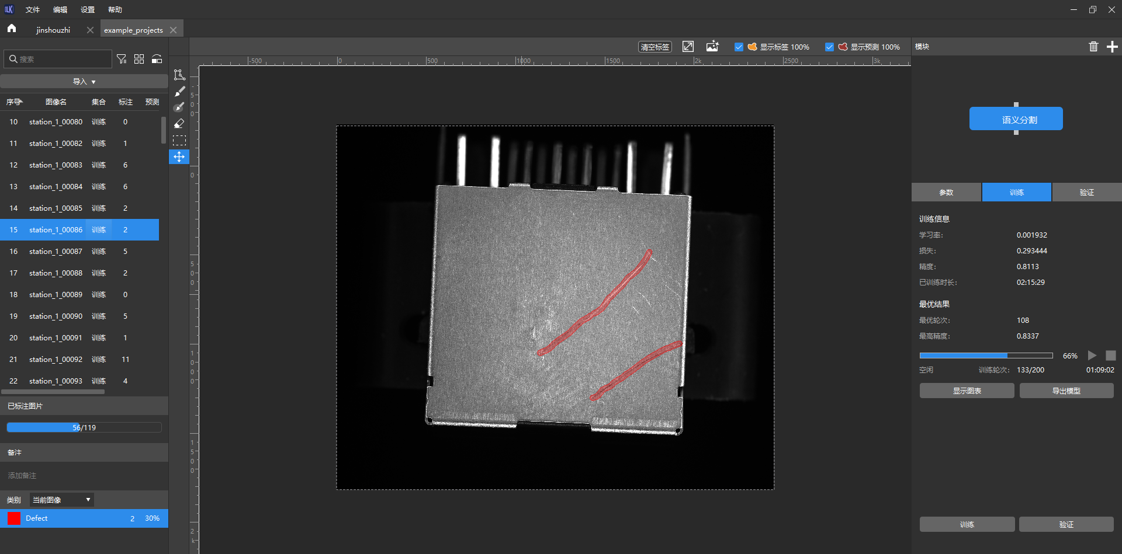Open the 文件 menu
1122x554 pixels.
tap(33, 10)
